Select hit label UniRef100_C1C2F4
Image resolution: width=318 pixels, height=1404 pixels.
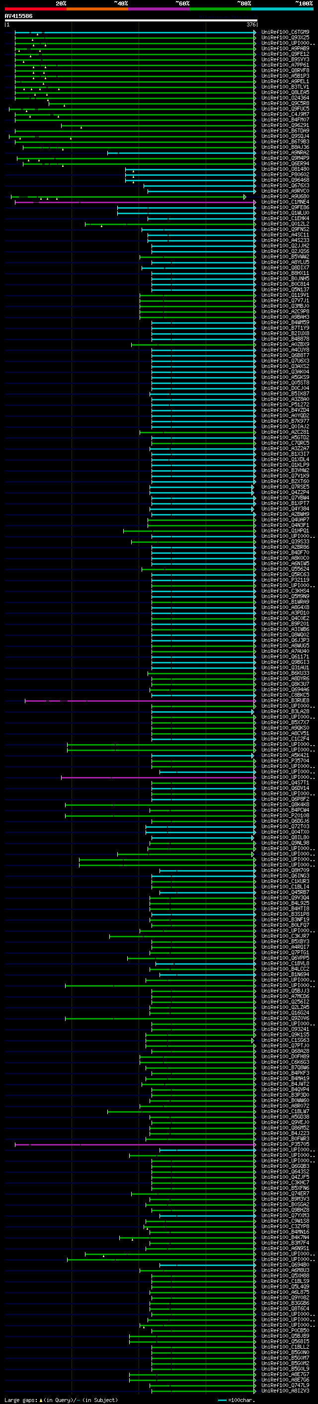coord(285,739)
